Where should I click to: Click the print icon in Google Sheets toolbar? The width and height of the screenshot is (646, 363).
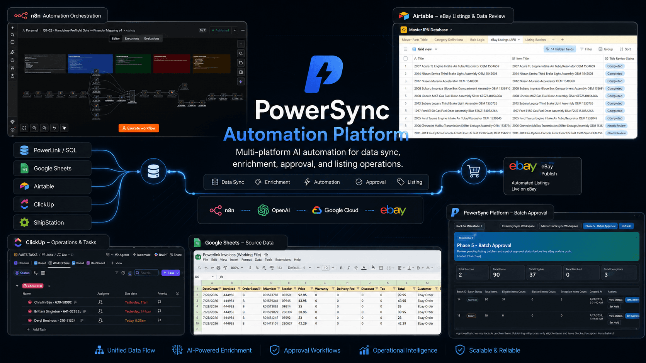218,268
